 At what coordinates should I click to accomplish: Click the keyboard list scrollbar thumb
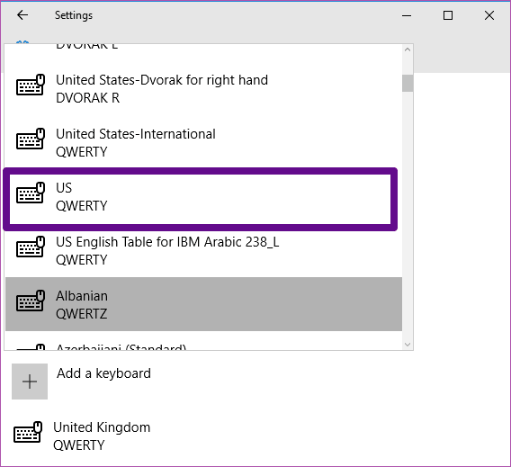pos(408,83)
